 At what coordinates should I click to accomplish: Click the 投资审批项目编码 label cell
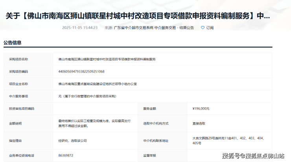pos(22,108)
